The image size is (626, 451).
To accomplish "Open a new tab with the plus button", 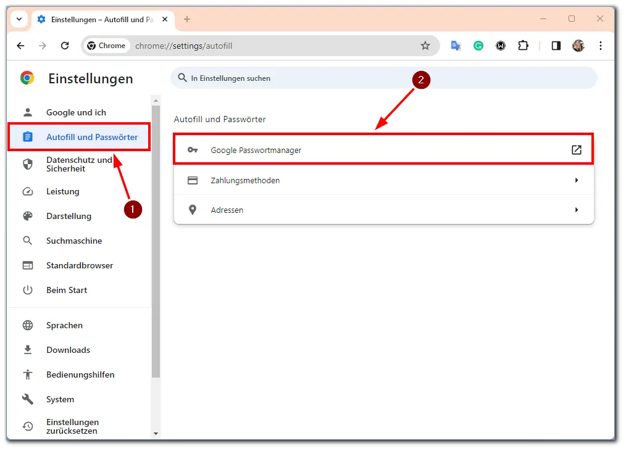I will (187, 19).
